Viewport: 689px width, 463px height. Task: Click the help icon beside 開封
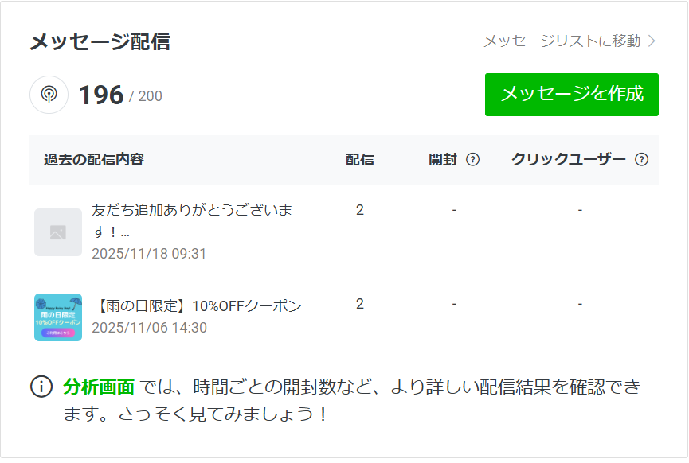(472, 160)
